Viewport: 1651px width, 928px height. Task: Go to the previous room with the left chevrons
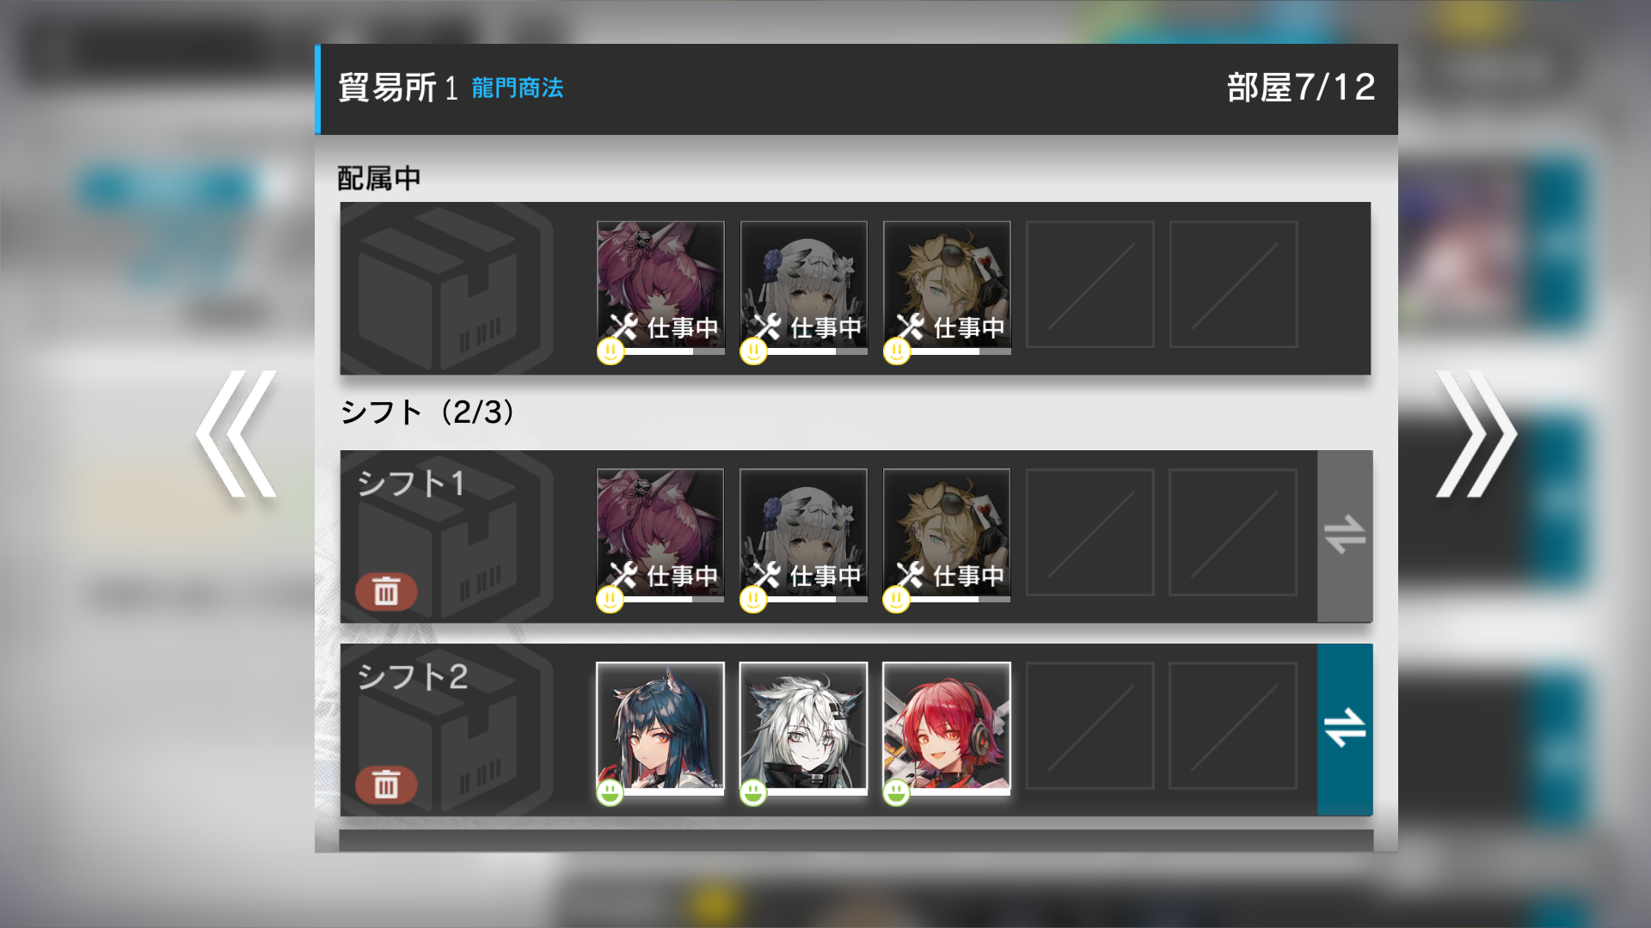(236, 434)
